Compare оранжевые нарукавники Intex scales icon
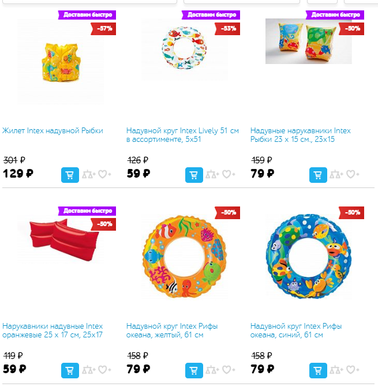 coord(89,370)
